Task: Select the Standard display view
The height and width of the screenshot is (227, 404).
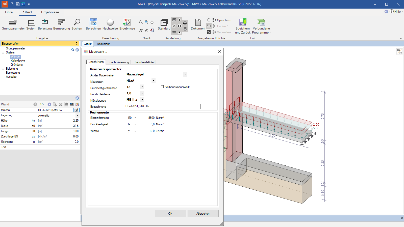Action: click(x=164, y=24)
